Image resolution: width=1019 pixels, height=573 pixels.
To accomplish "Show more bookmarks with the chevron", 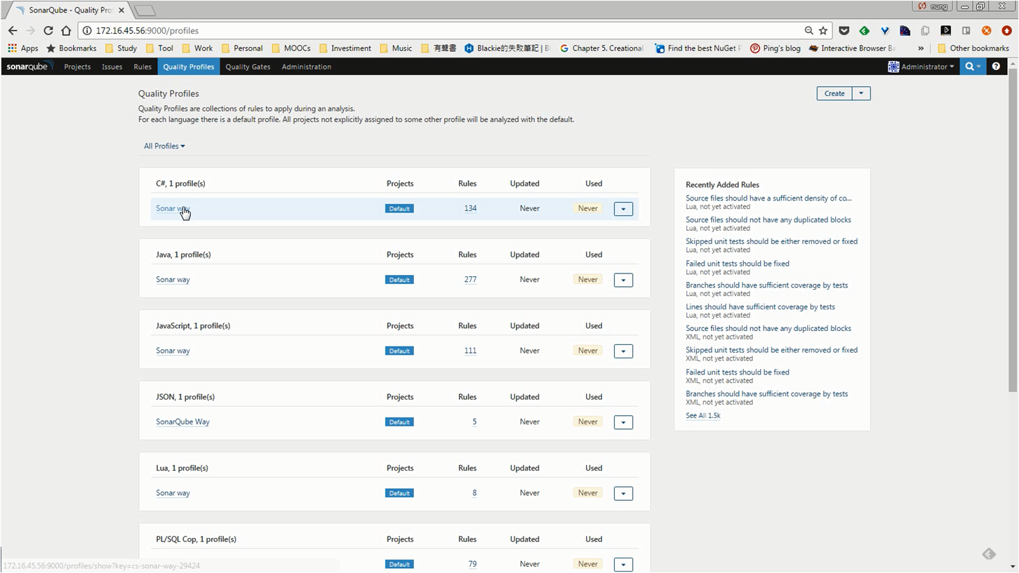I will tap(921, 48).
